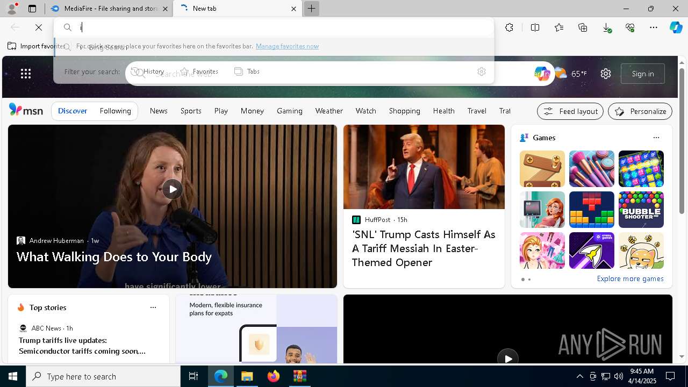Launch the makeup brushes game
This screenshot has width=688, height=387.
click(x=592, y=169)
